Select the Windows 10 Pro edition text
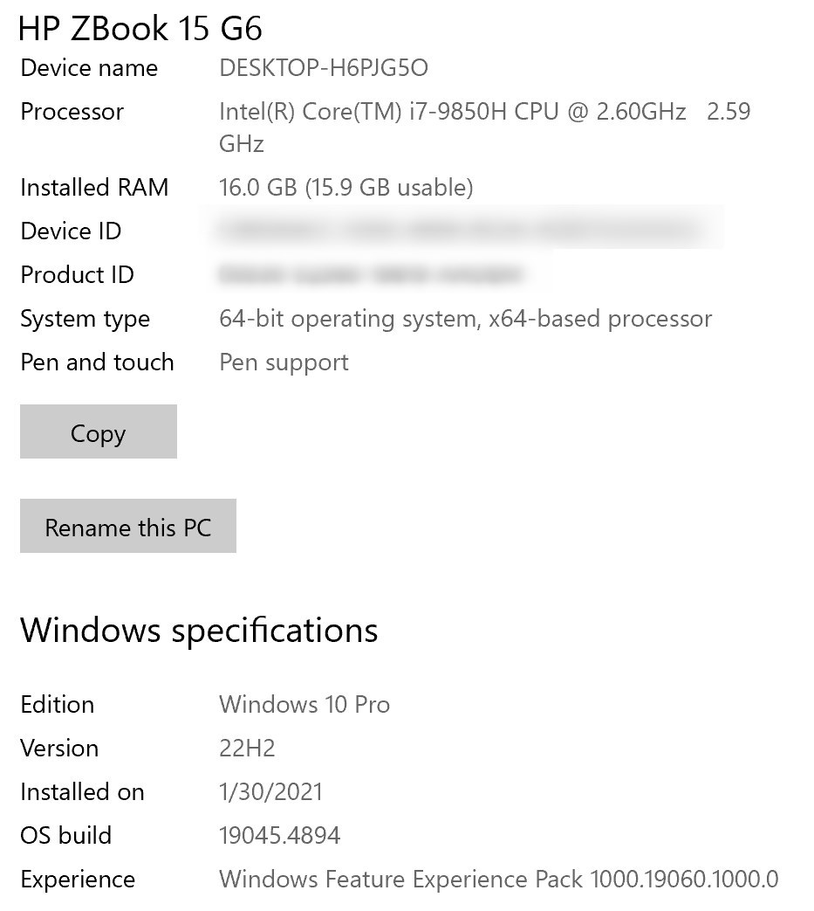This screenshot has width=814, height=911. [x=304, y=704]
